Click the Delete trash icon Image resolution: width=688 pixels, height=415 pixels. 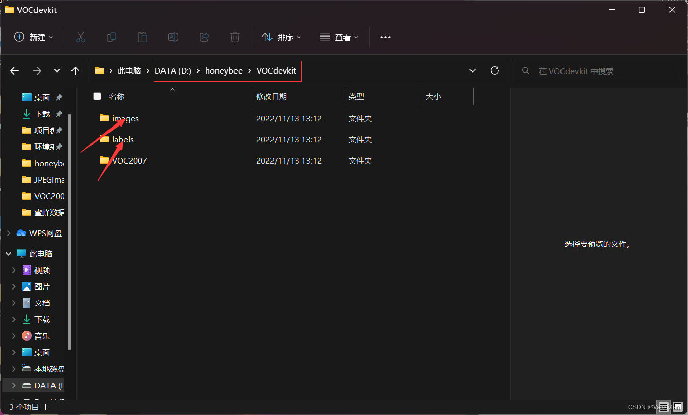[235, 37]
